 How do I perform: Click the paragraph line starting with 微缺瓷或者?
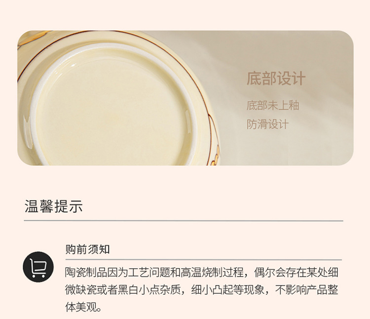click(202, 290)
